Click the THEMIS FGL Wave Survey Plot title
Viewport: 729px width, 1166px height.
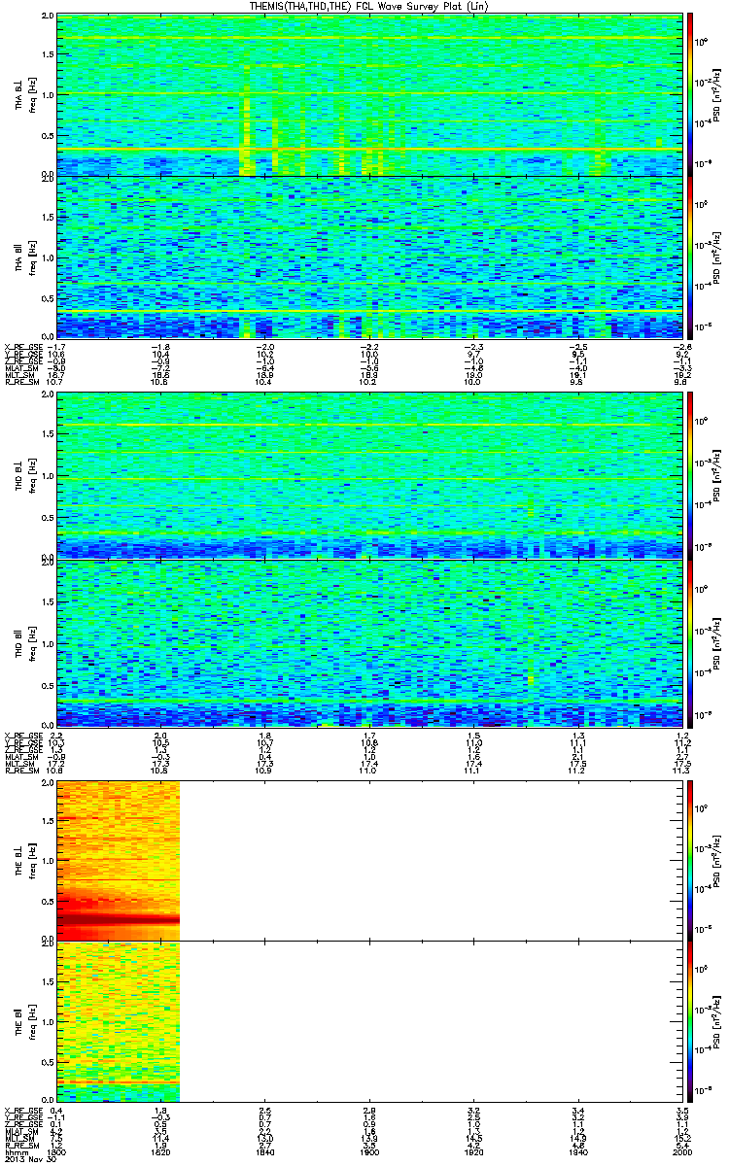369,7
